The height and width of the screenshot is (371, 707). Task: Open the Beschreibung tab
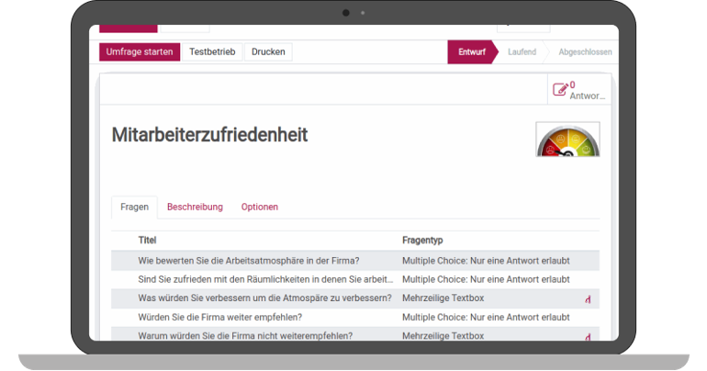coord(195,208)
